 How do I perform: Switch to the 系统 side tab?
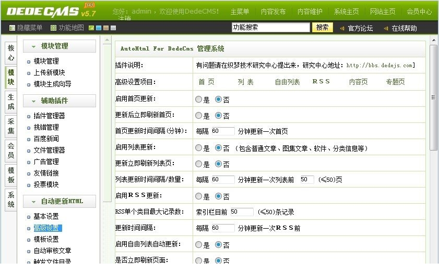11,200
